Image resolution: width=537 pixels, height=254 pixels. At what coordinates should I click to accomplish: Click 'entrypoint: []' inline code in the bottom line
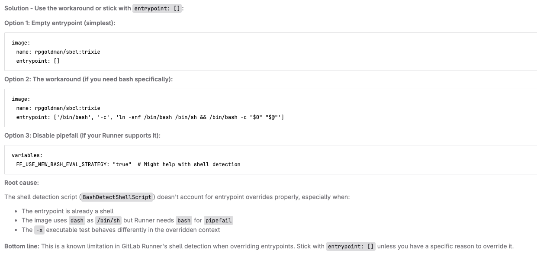click(x=350, y=246)
